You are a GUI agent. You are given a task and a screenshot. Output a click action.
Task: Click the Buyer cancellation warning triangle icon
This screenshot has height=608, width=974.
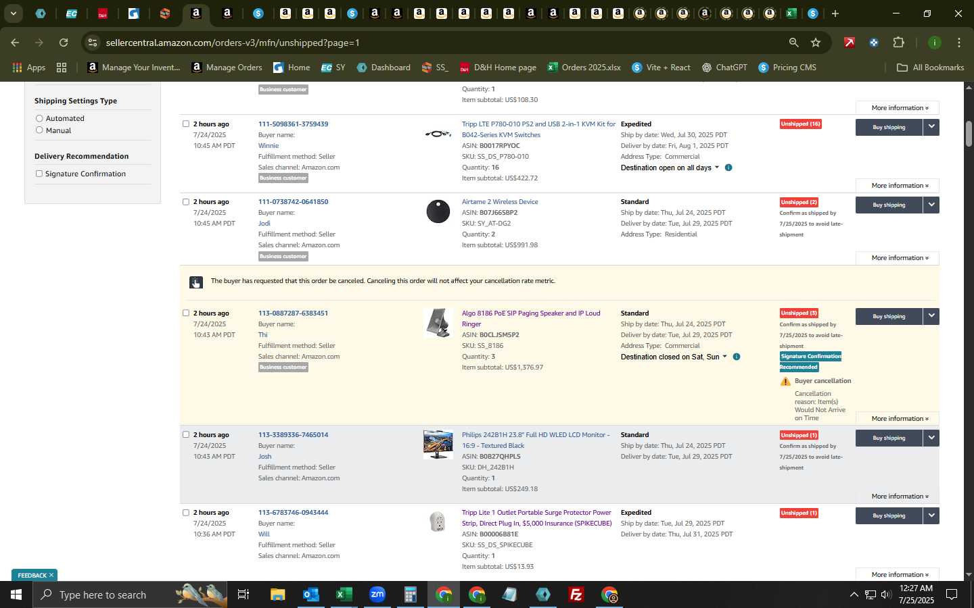pos(785,382)
